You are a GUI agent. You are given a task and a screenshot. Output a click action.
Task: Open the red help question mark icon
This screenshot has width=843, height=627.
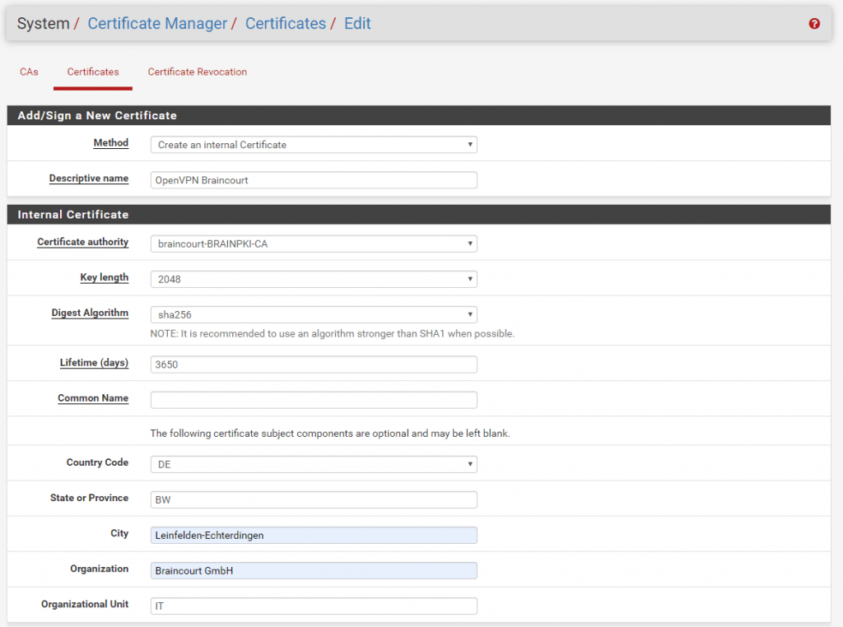click(814, 24)
